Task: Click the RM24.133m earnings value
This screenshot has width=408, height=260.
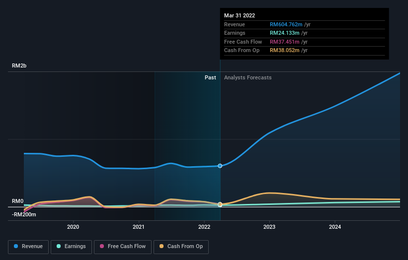Action: (x=284, y=33)
